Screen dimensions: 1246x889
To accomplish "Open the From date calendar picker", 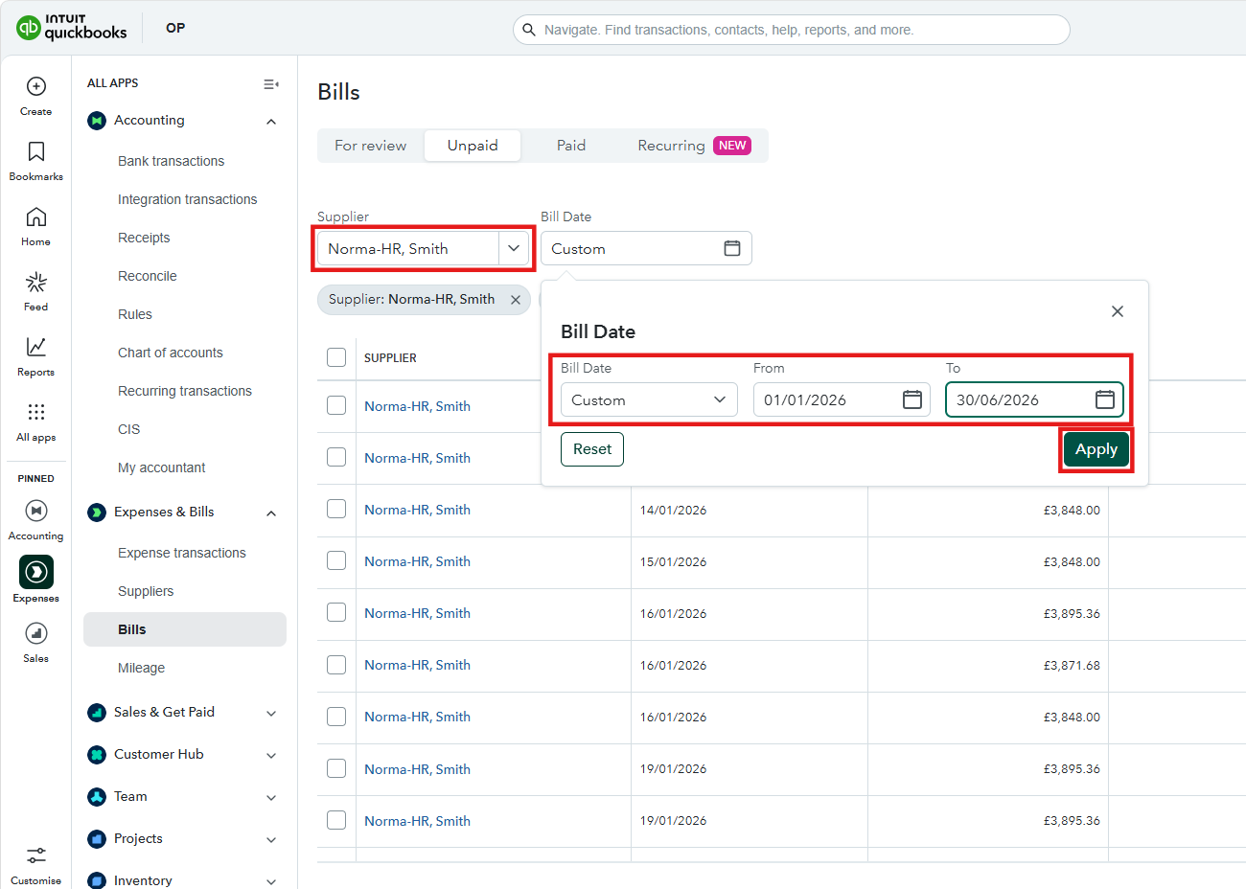I will coord(912,399).
